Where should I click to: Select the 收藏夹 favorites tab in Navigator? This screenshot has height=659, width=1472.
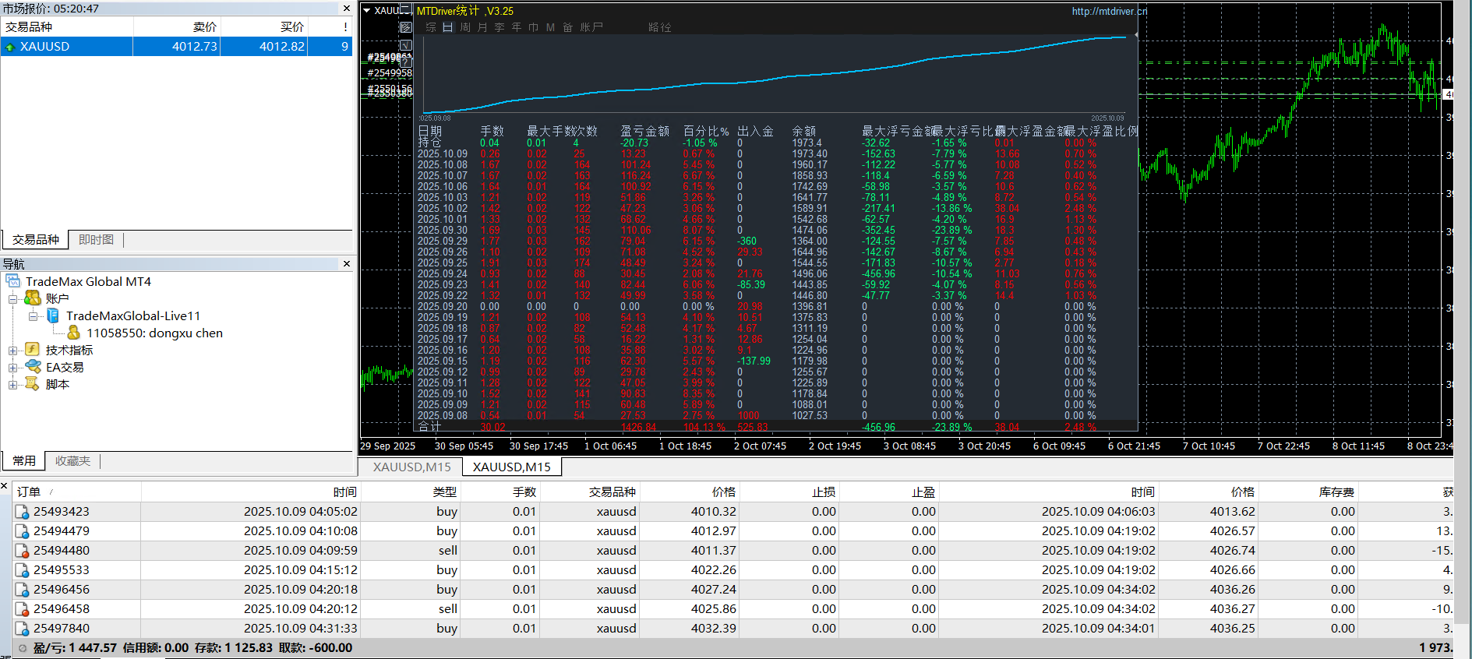(72, 461)
